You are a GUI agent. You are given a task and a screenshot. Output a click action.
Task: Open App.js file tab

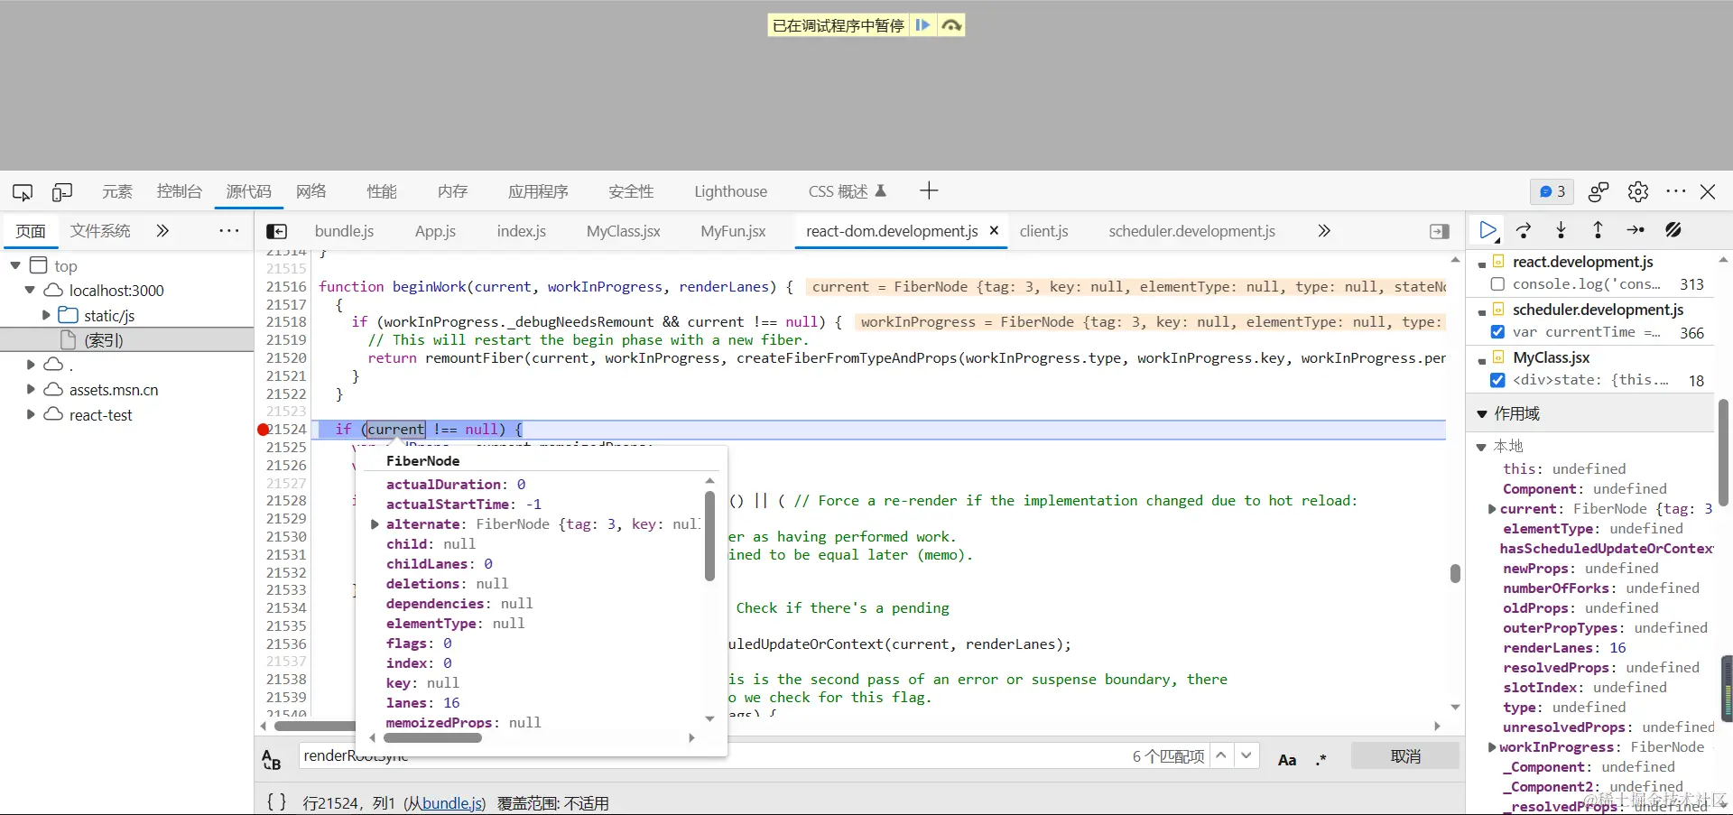435,231
